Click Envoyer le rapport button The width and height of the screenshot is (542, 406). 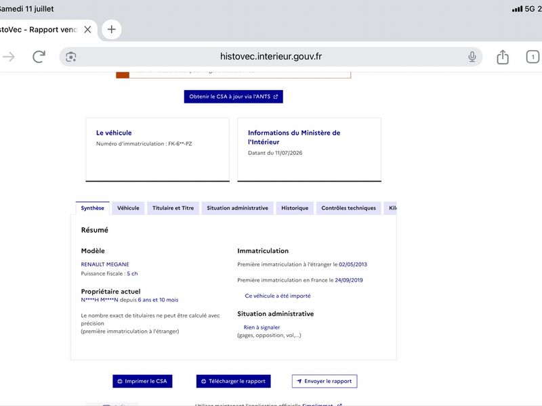325,381
